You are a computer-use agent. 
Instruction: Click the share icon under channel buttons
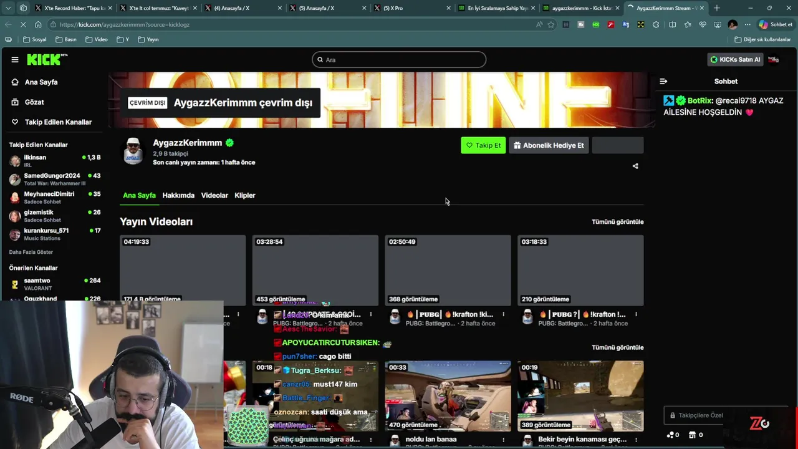click(x=635, y=166)
